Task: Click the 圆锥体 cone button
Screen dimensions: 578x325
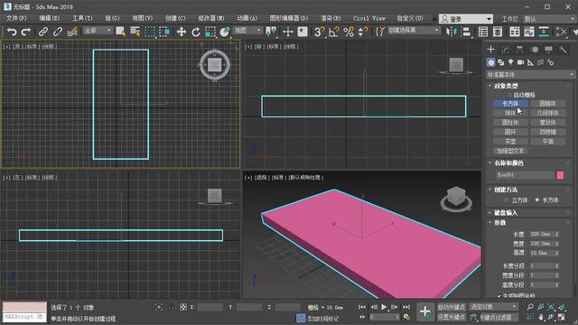Action: pos(548,104)
